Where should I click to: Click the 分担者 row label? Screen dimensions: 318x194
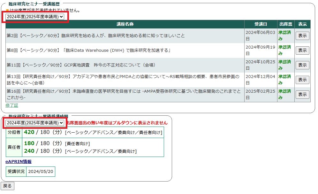pos(14,132)
